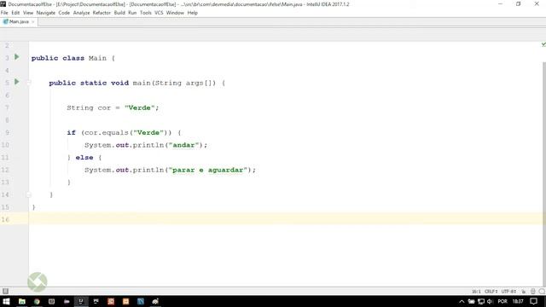The width and height of the screenshot is (546, 307).
Task: Close the Main.java editor tab
Action: 33,21
